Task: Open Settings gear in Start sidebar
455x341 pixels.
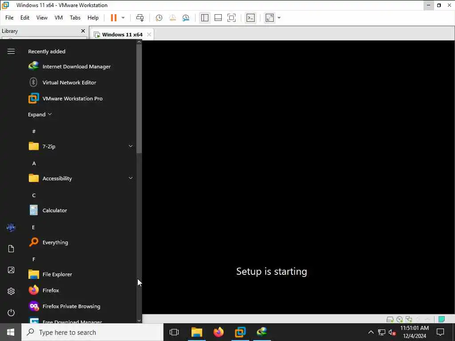Action: pyautogui.click(x=11, y=291)
